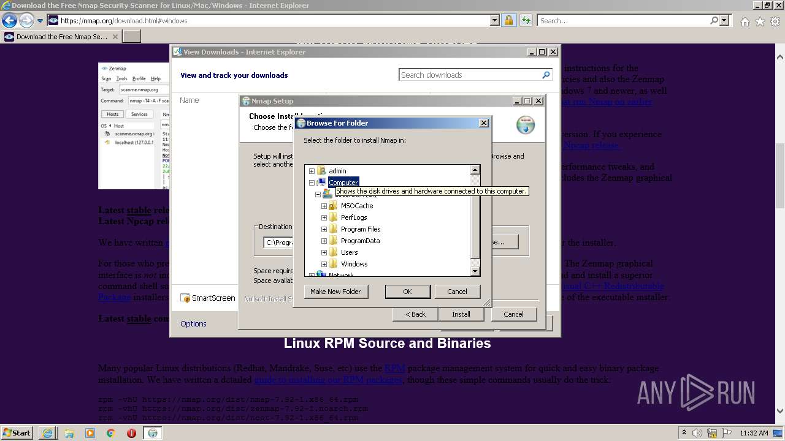The width and height of the screenshot is (785, 441).
Task: Click the IE Forward navigation arrow
Action: click(x=26, y=20)
